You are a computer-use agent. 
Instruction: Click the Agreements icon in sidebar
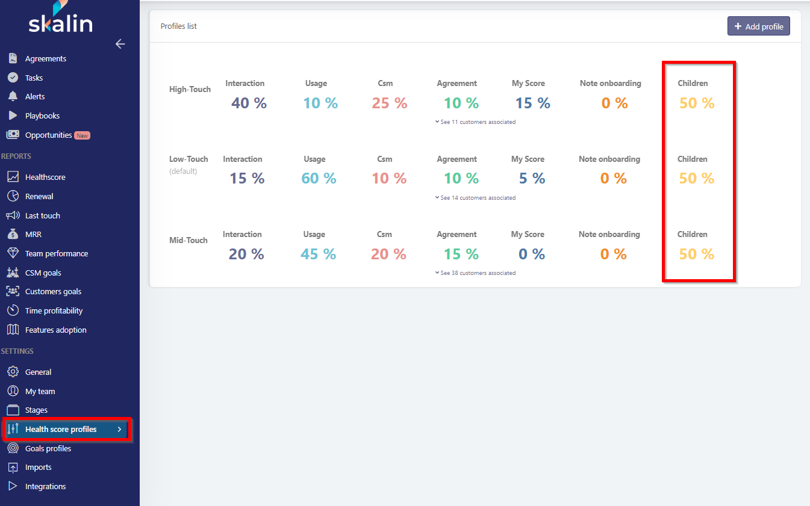coord(13,58)
